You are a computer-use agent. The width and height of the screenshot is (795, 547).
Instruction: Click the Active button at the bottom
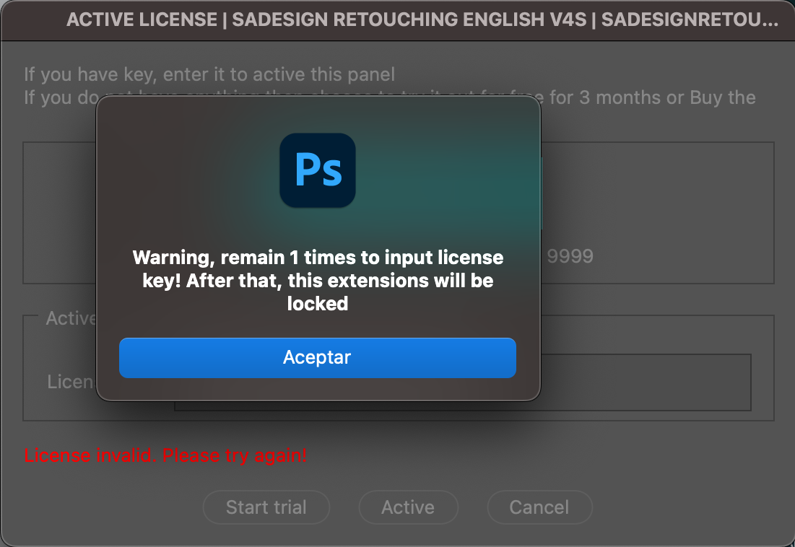pos(408,507)
